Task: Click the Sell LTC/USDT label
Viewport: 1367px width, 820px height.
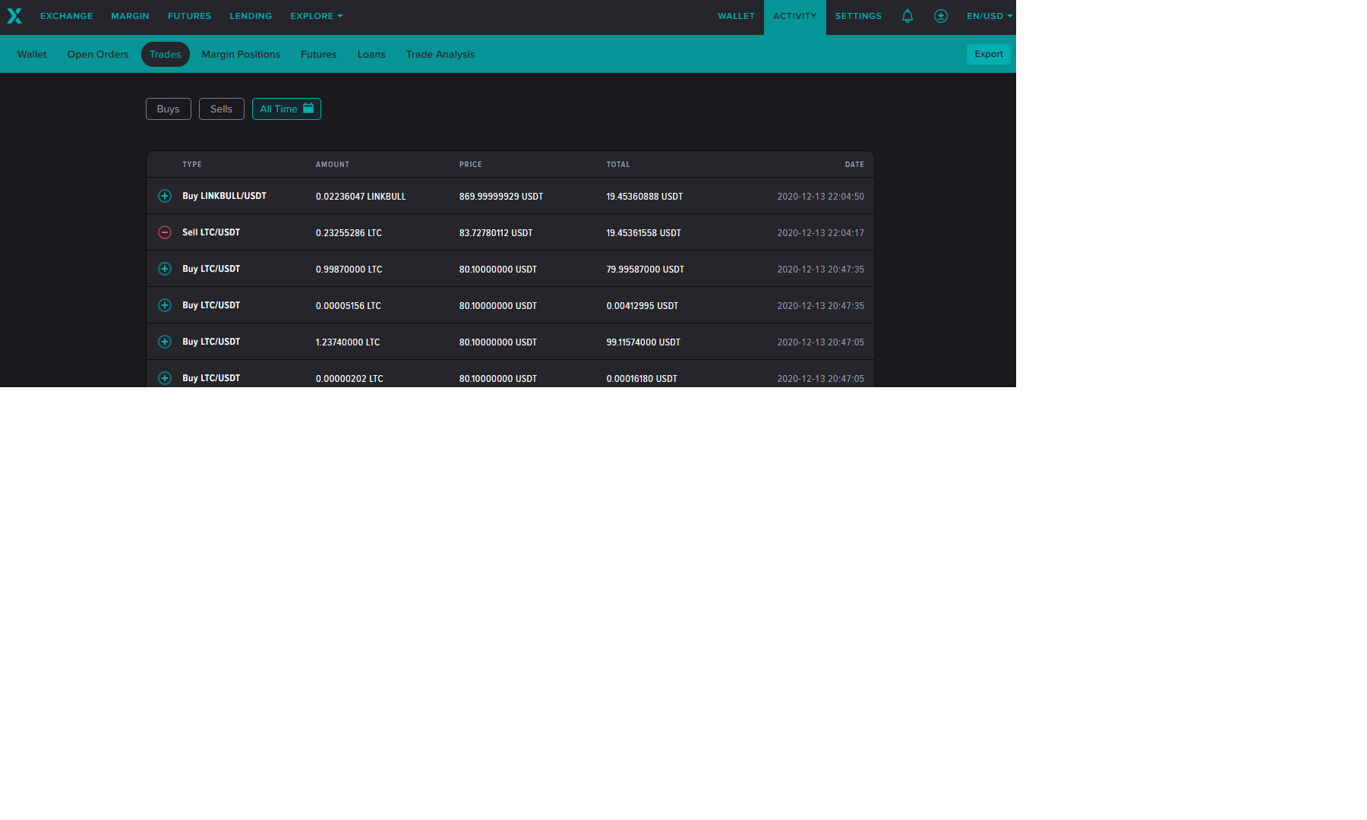Action: 211,232
